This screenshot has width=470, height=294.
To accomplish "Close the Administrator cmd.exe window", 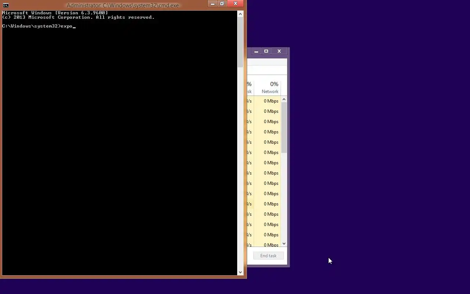I will (x=235, y=4).
